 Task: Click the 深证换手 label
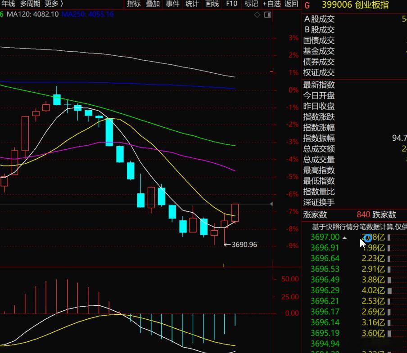click(319, 202)
